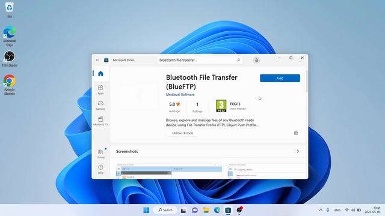
Task: Open the Windows Start menu
Action: point(146,210)
